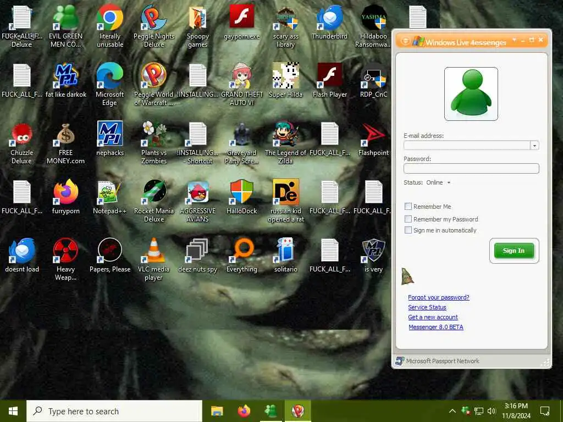Enable Remember my Password checkbox
Screen dimensions: 563x422
click(x=408, y=219)
